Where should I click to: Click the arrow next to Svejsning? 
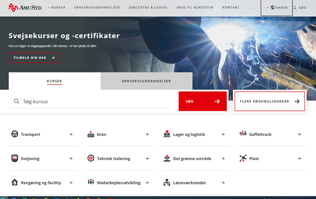coord(71,158)
